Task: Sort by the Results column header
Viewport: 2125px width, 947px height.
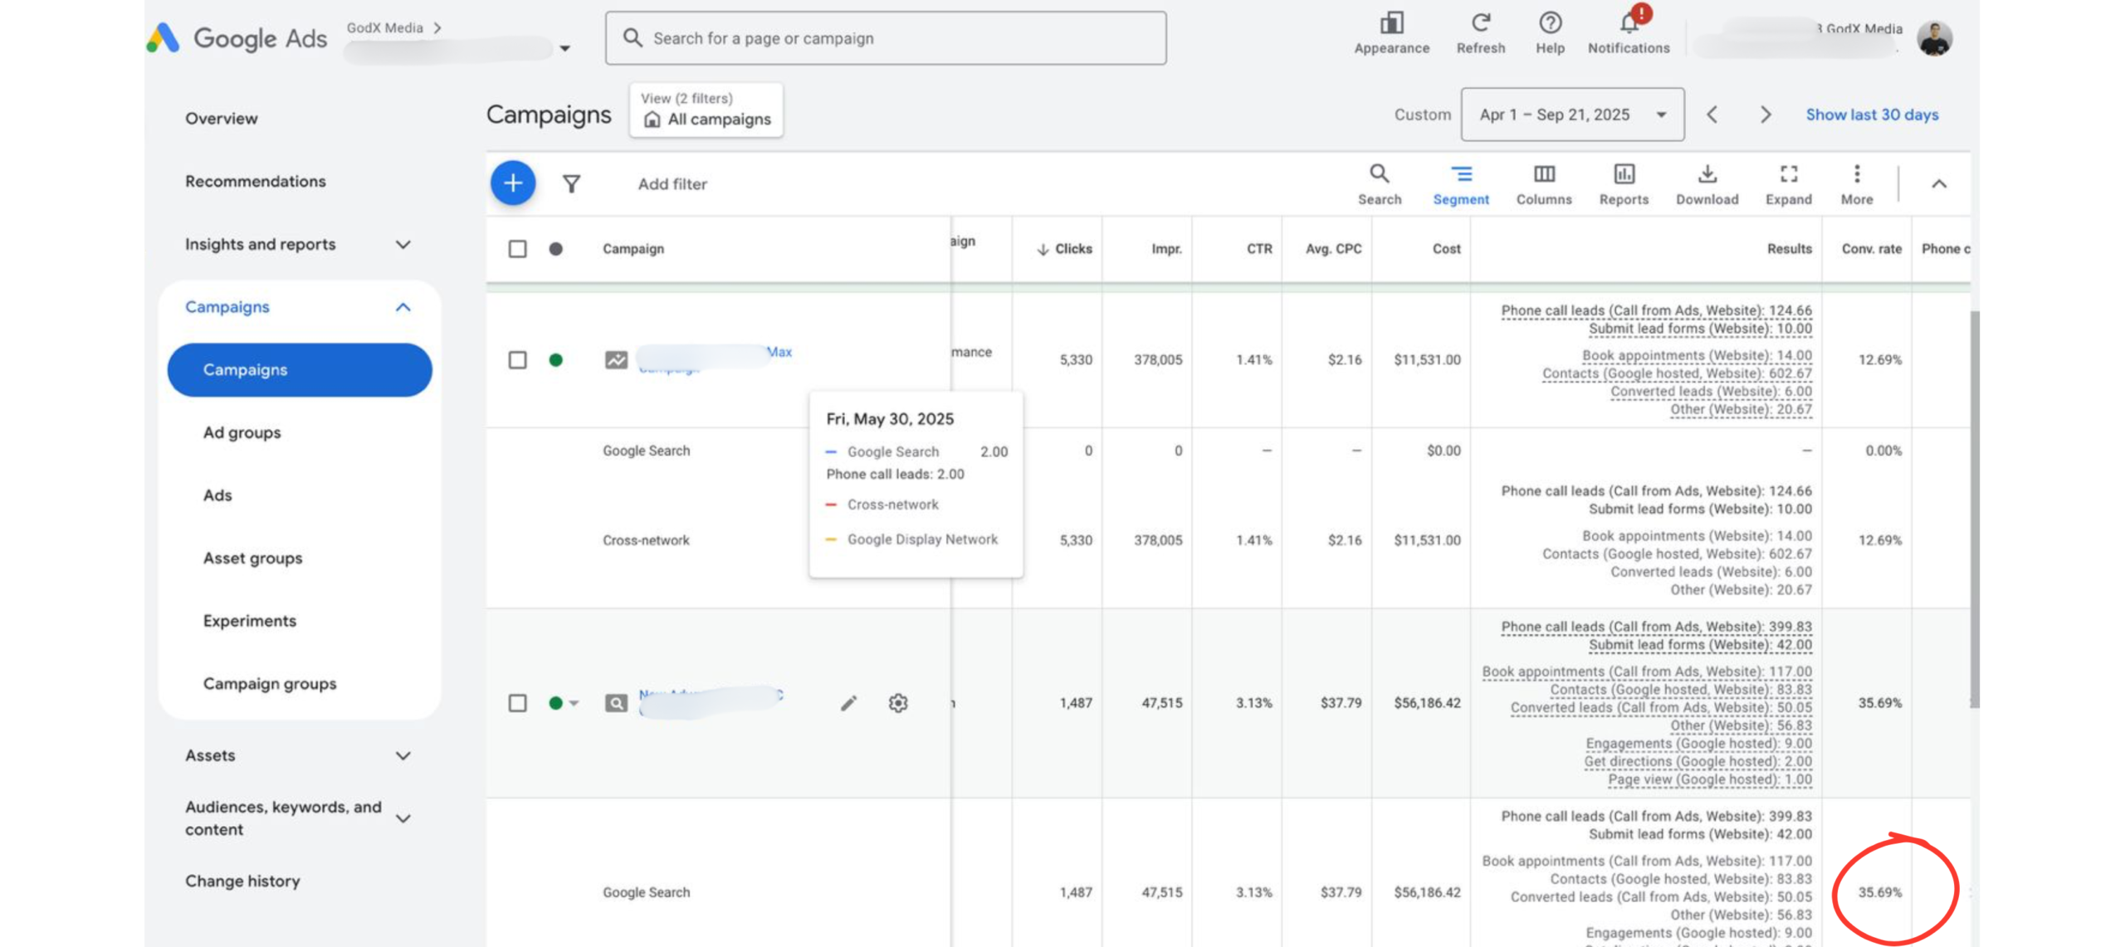Action: 1788,248
